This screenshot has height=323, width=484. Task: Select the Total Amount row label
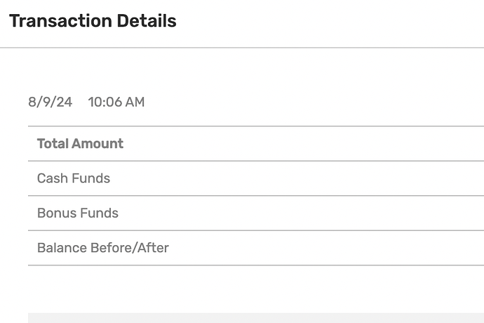[80, 144]
